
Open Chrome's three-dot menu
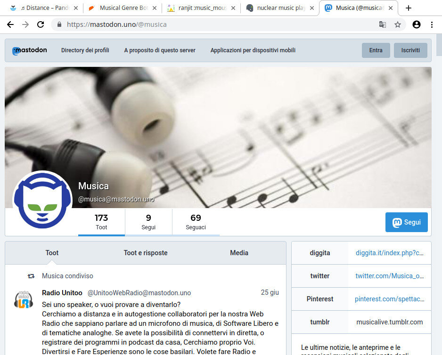click(433, 24)
